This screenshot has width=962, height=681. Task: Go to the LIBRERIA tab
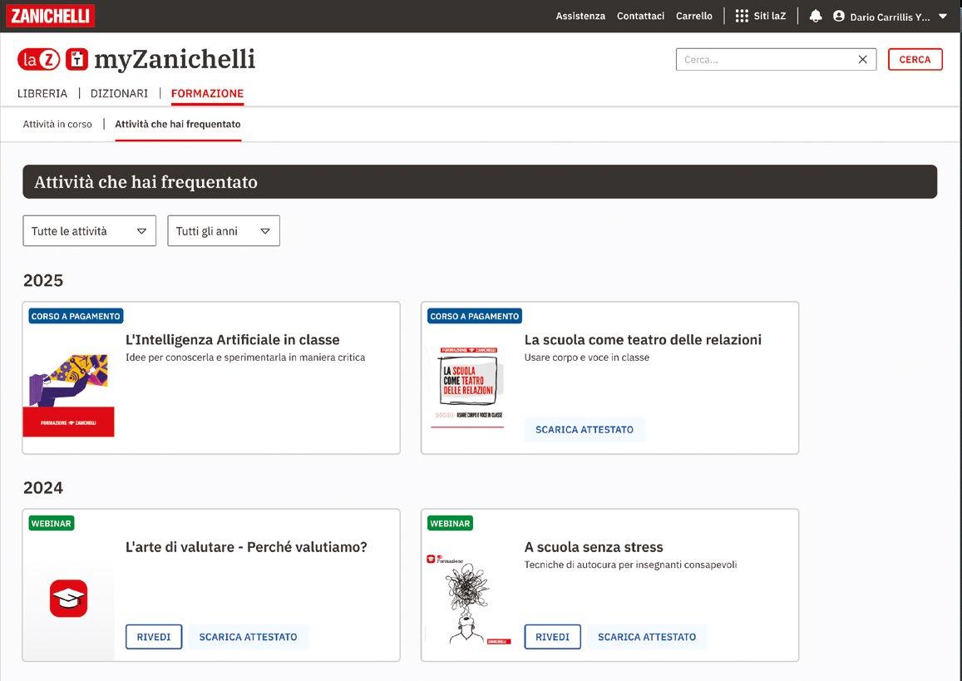click(x=42, y=93)
